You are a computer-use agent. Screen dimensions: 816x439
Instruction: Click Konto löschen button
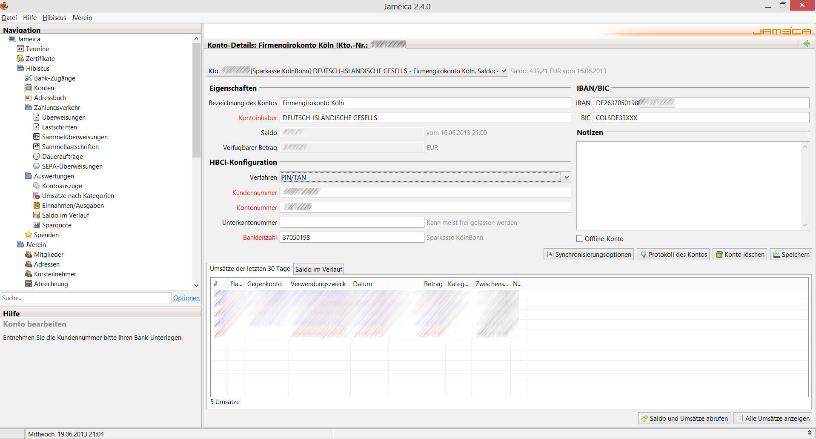(740, 254)
